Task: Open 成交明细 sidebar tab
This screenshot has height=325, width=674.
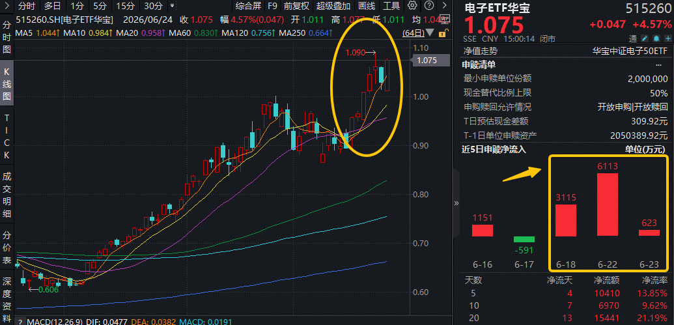Action: coord(7,195)
